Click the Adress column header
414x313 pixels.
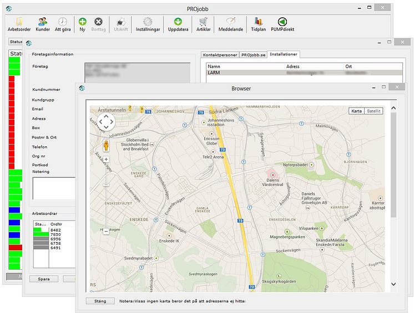pos(314,66)
